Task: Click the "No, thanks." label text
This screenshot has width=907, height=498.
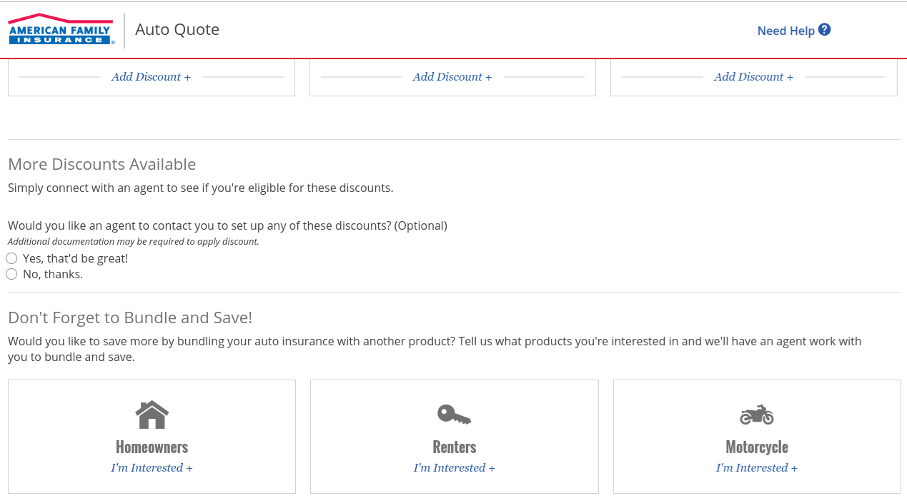Action: click(x=53, y=274)
